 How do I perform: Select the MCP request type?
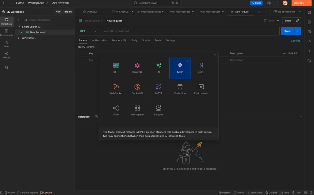180,68
